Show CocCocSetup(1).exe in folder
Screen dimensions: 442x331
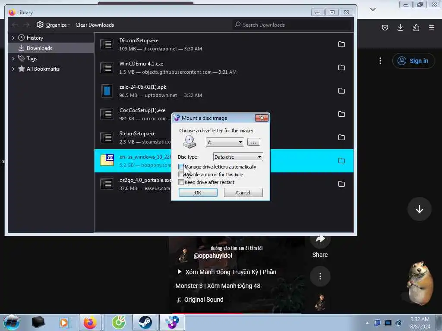(341, 114)
